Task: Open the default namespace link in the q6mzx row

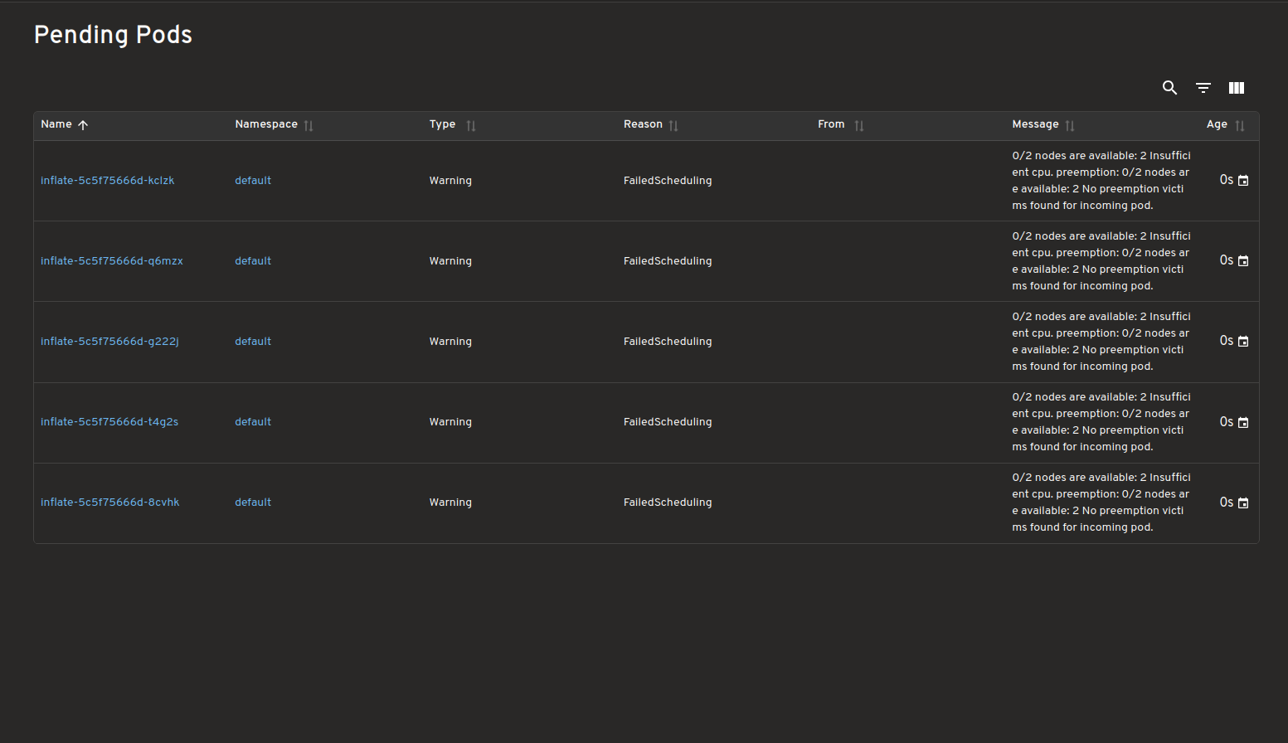Action: click(253, 260)
